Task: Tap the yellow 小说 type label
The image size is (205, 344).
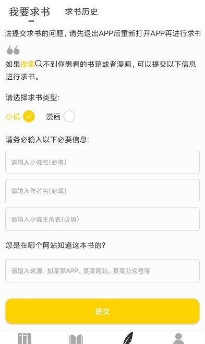Action: 13,117
